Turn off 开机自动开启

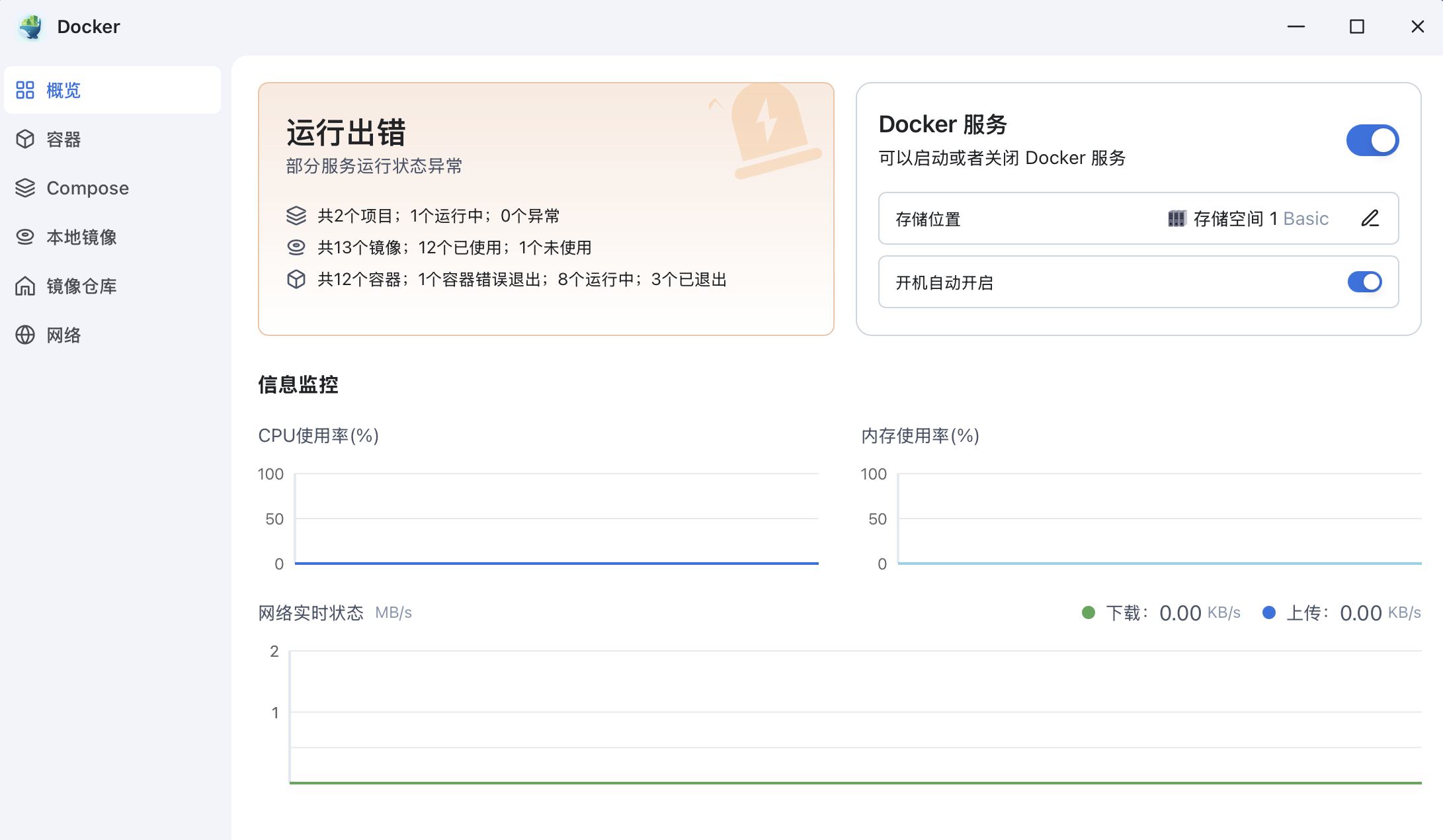click(x=1364, y=282)
